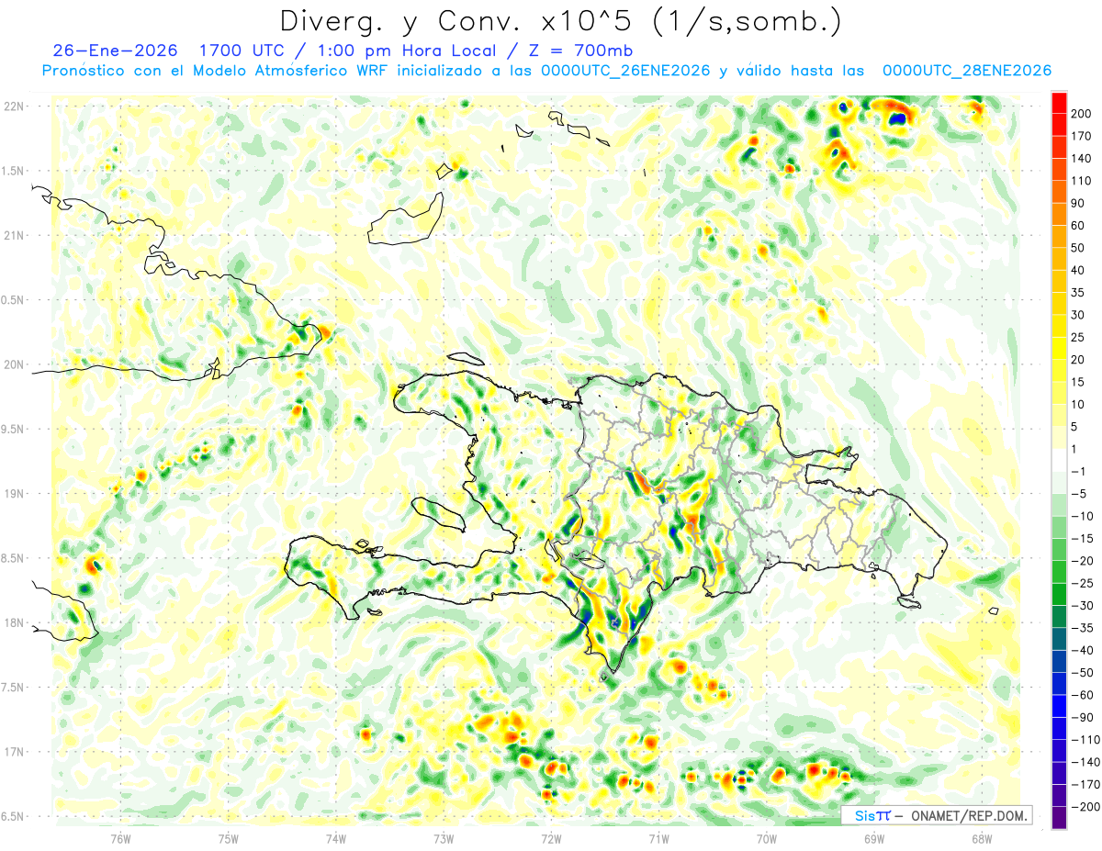The width and height of the screenshot is (1102, 851).
Task: Click the '20N' latitude axis label
Action: coord(14,364)
